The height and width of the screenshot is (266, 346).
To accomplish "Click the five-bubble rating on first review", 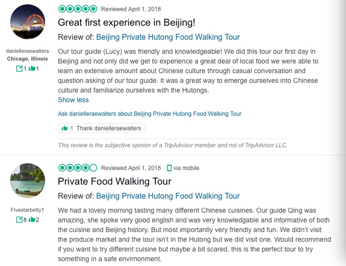I will click(78, 9).
